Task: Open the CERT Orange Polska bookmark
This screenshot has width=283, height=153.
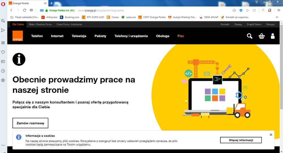Action: pos(152,17)
